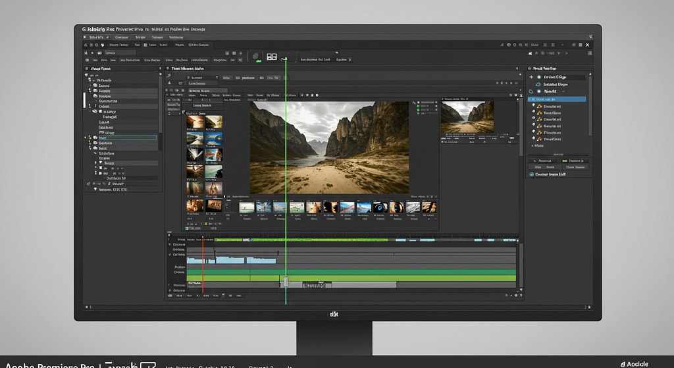Click the green-dotted cloud icon beside the grid icon
The image size is (674, 368).
[258, 59]
